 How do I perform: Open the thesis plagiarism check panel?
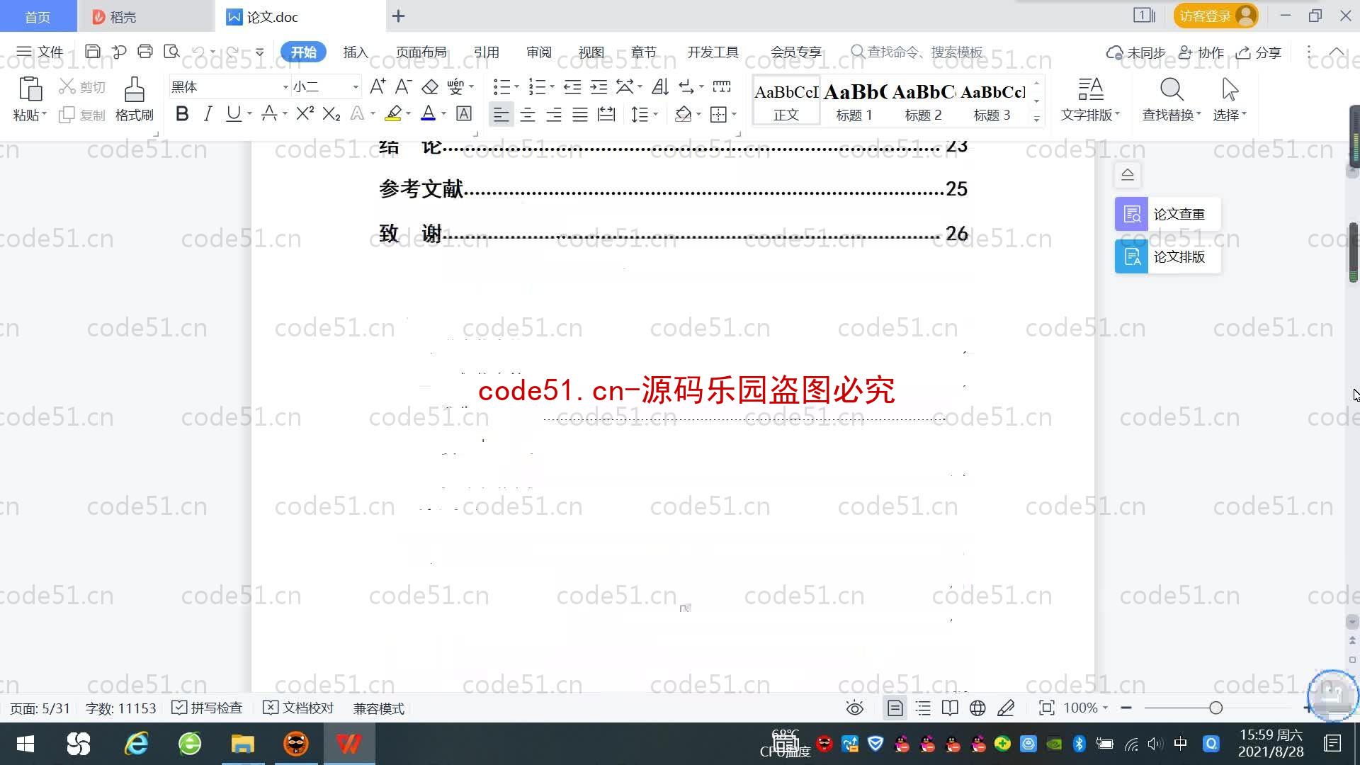[x=1167, y=214]
